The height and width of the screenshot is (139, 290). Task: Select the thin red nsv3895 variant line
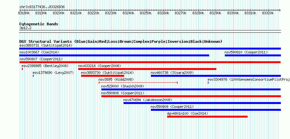click(x=138, y=83)
